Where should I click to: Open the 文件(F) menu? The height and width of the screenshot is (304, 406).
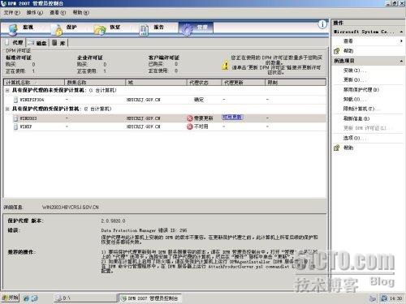coord(12,12)
